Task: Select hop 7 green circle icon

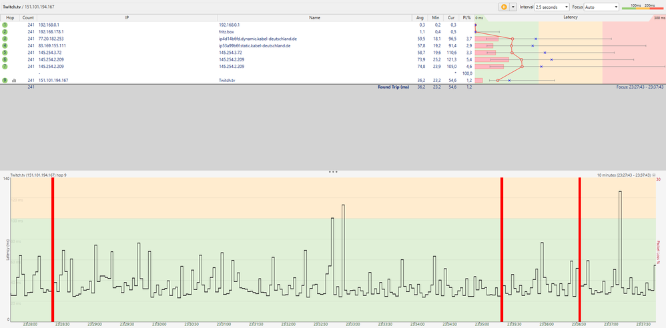Action: (x=5, y=66)
